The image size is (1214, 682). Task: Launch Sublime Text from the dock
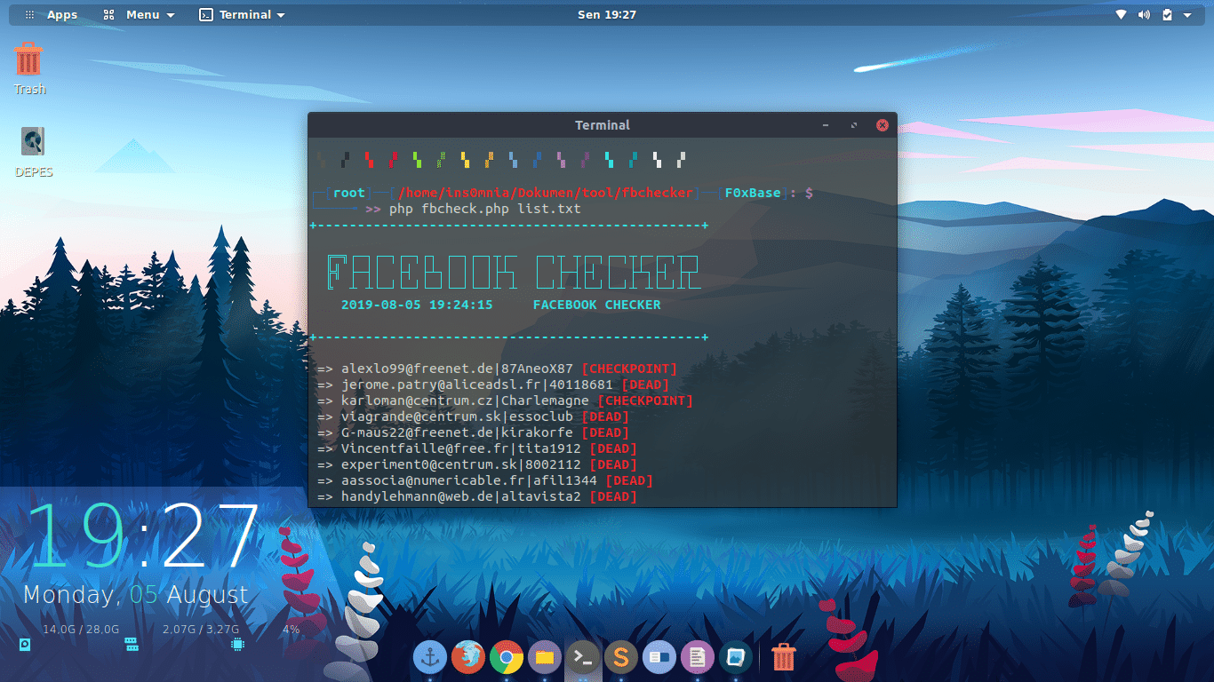(621, 657)
